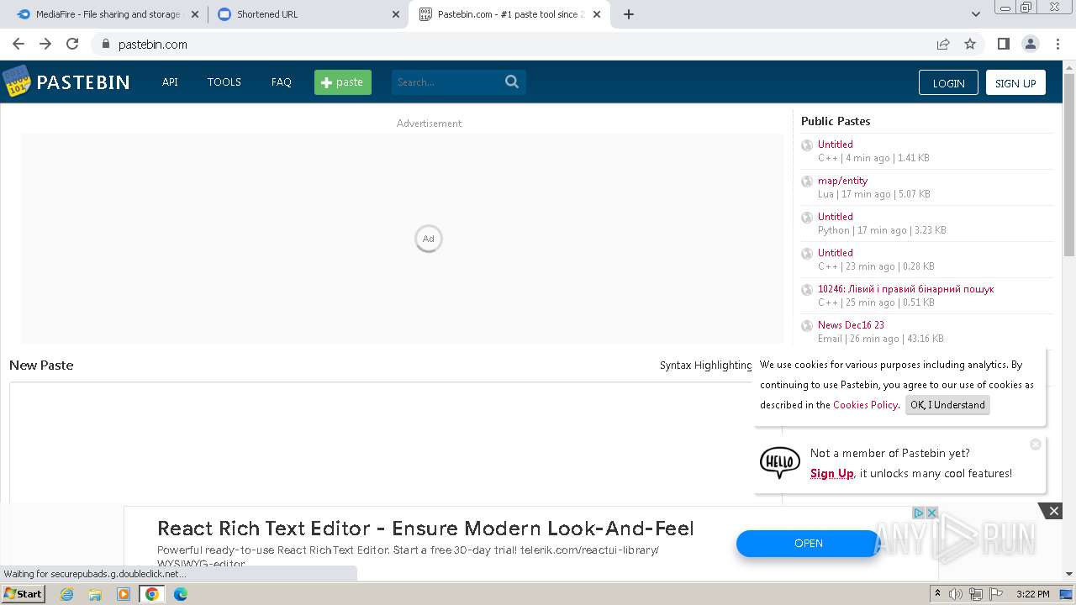Click the React Rich Text Editor ad headline
The image size is (1076, 605).
click(425, 529)
